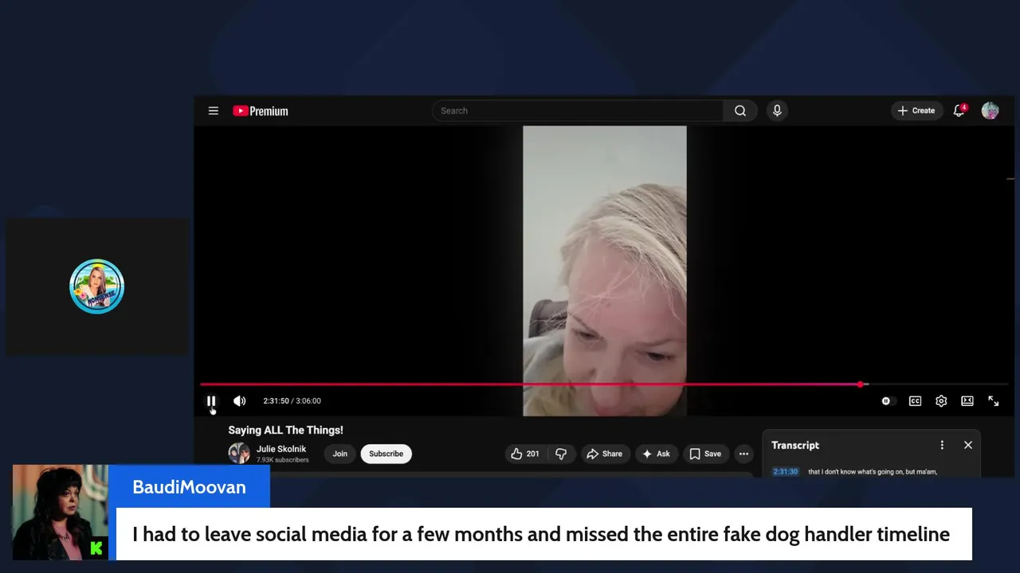The image size is (1020, 573).
Task: Open the Julie Skolnik channel name link
Action: (x=280, y=449)
